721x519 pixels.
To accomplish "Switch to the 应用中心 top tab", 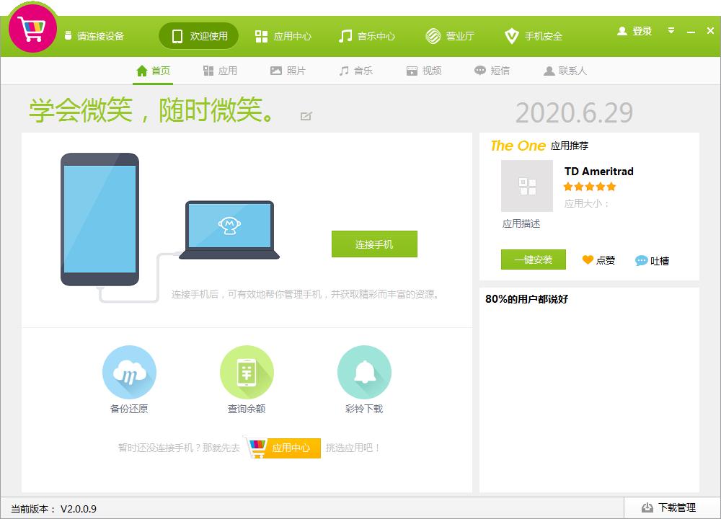I will coord(283,36).
